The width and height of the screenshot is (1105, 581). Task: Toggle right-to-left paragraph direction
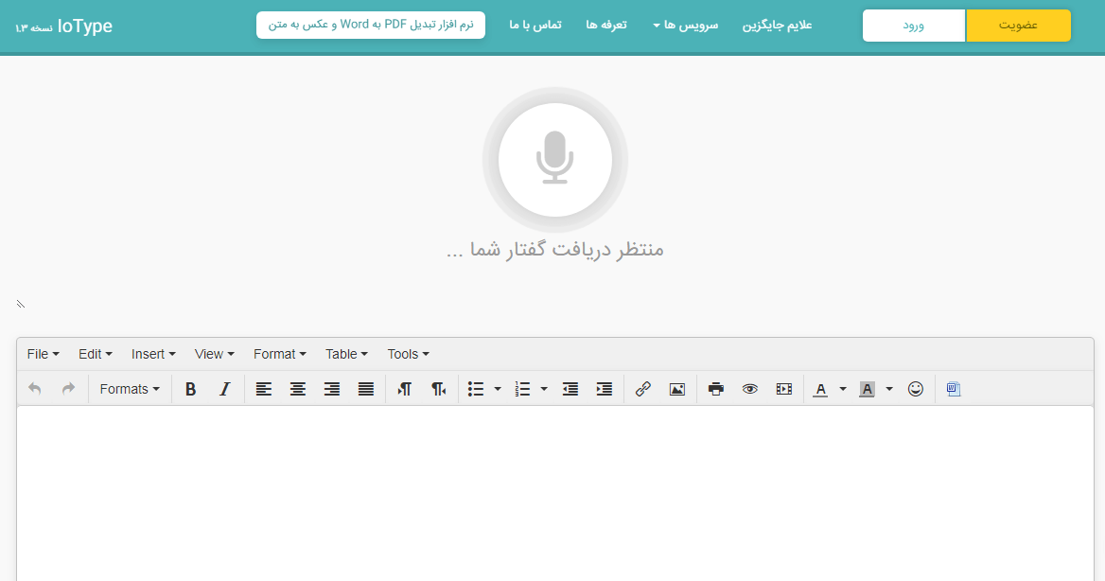[438, 388]
